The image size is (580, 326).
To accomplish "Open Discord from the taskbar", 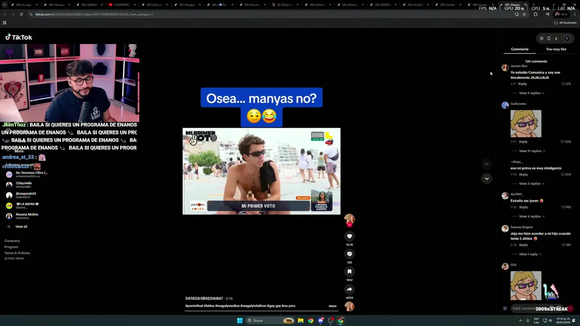I will click(321, 321).
